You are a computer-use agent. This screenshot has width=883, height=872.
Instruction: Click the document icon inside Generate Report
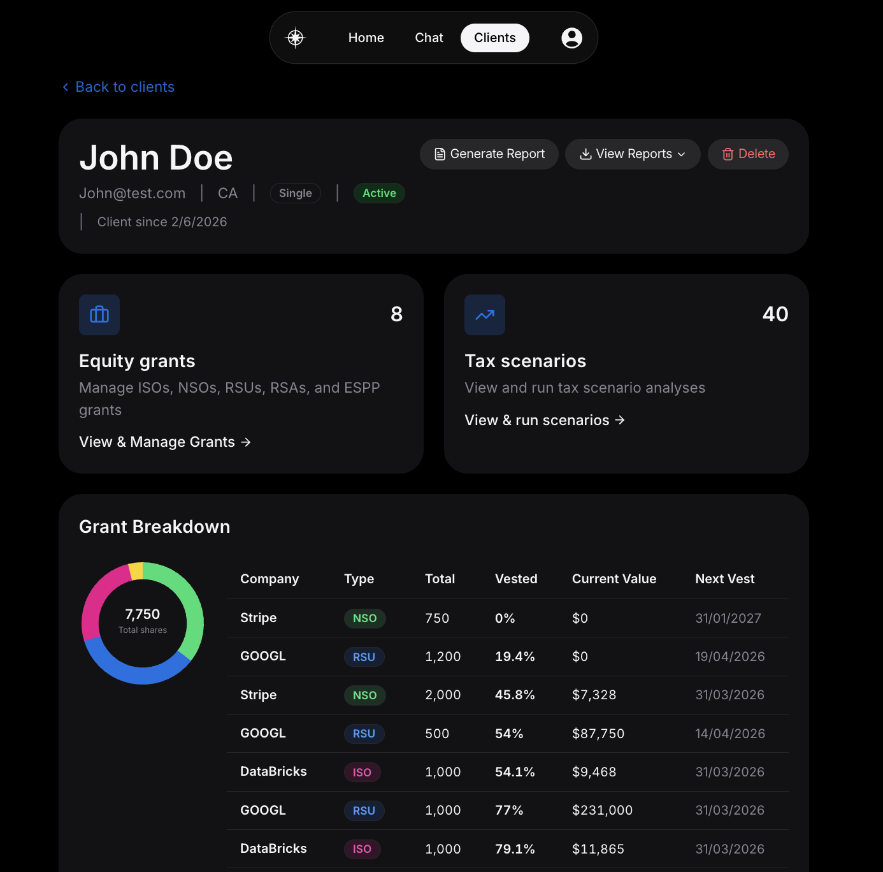click(x=439, y=154)
